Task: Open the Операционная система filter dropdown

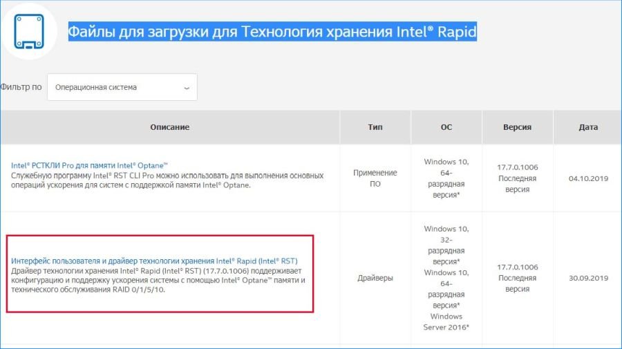Action: pyautogui.click(x=122, y=87)
